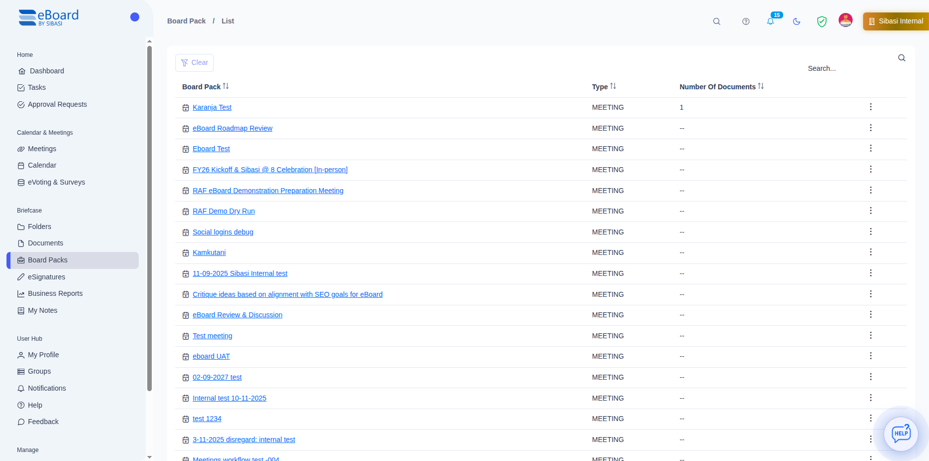
Task: Click the top bar search magnifier icon
Action: click(716, 21)
